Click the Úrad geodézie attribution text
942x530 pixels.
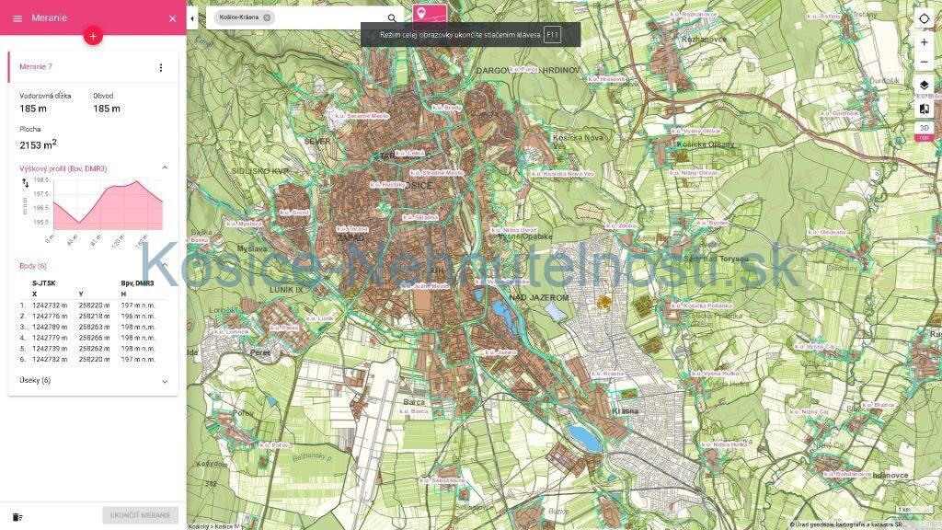click(847, 524)
